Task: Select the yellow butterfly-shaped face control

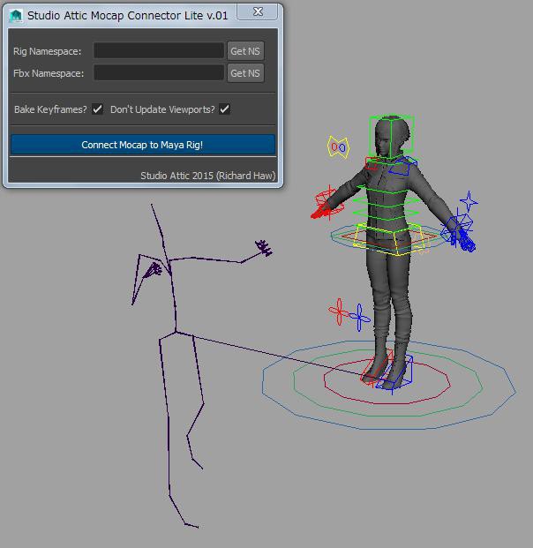Action: click(x=337, y=146)
